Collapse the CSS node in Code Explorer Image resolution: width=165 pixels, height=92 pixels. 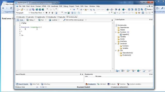(x=116, y=51)
